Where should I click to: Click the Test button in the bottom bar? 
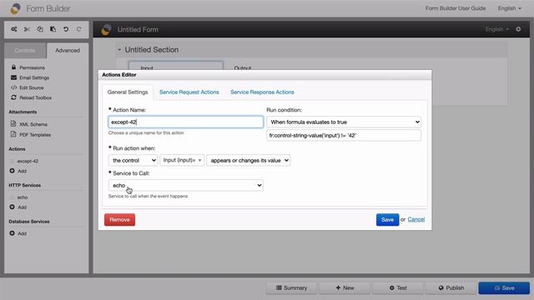click(398, 287)
